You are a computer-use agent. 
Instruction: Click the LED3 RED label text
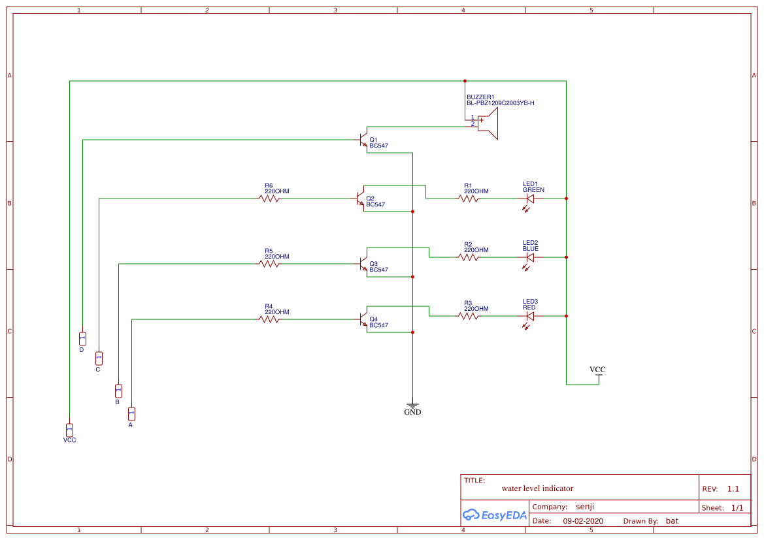(530, 304)
